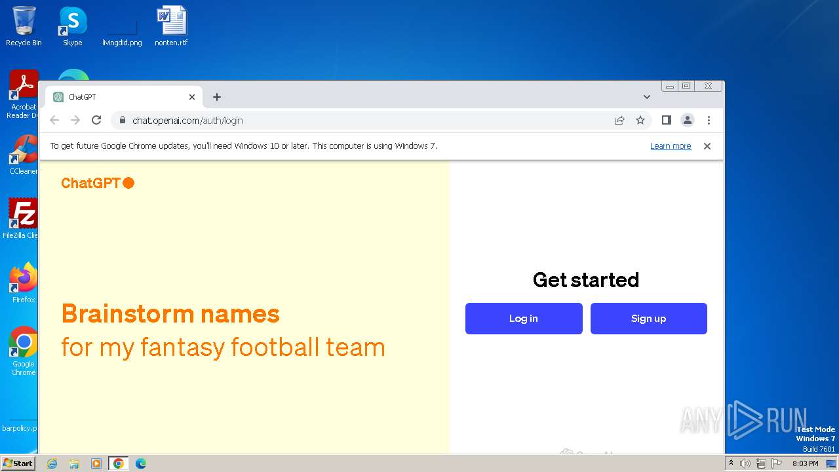Click the Brainstorm names text
The image size is (839, 472).
[x=170, y=314]
